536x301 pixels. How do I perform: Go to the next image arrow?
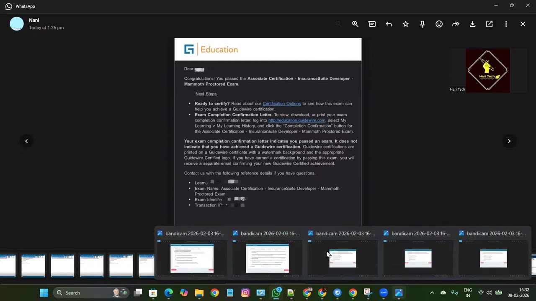509,141
